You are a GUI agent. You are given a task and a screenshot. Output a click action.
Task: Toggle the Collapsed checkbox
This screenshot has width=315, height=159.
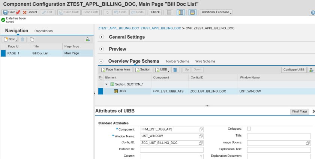point(249,129)
